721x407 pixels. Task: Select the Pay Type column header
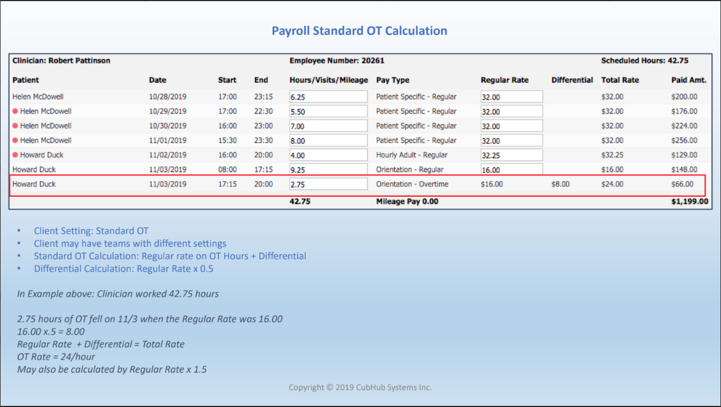pyautogui.click(x=393, y=80)
